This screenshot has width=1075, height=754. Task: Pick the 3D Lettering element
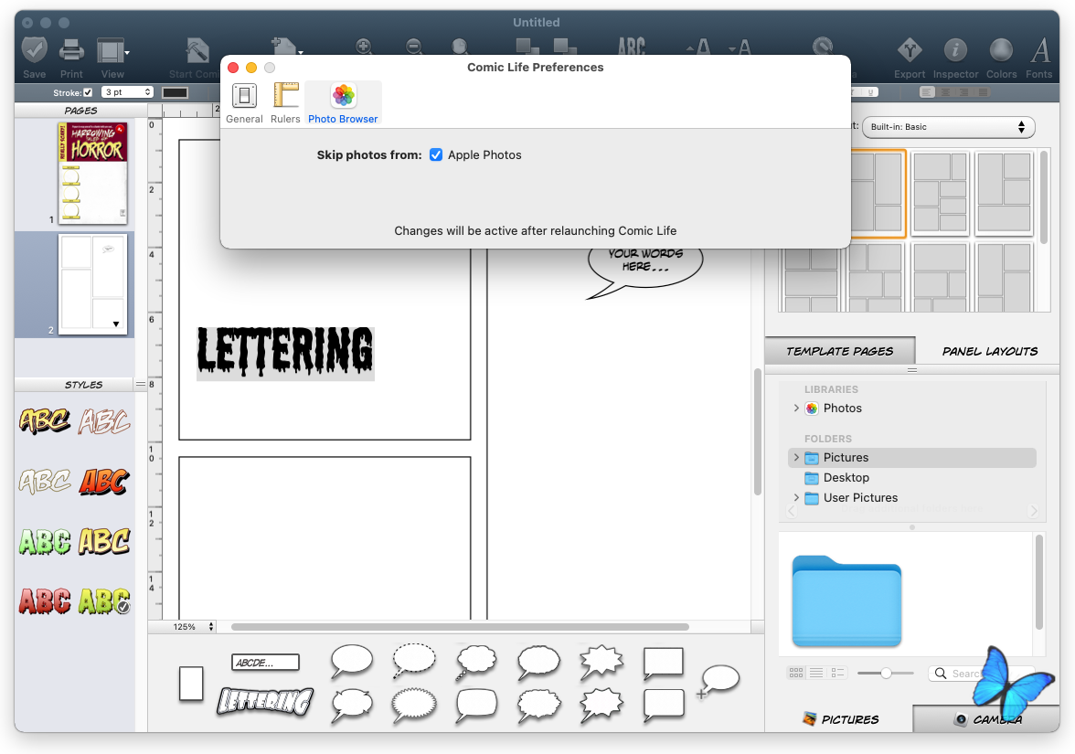point(265,701)
